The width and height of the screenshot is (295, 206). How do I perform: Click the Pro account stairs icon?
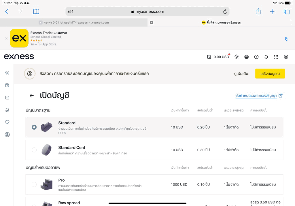(46, 184)
